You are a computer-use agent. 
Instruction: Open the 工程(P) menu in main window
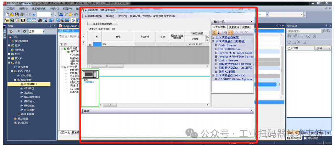(x=11, y=8)
